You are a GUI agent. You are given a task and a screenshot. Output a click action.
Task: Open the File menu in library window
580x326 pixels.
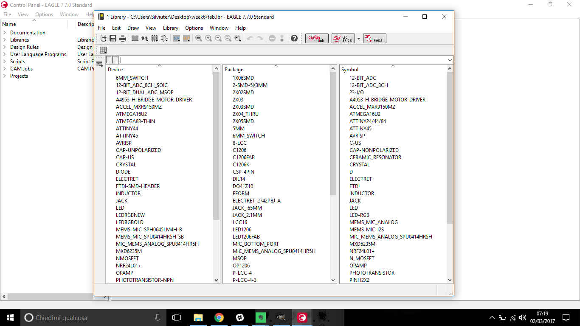click(x=101, y=28)
